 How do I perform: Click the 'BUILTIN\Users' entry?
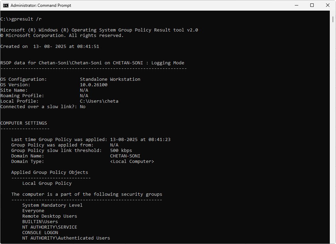click(40, 221)
